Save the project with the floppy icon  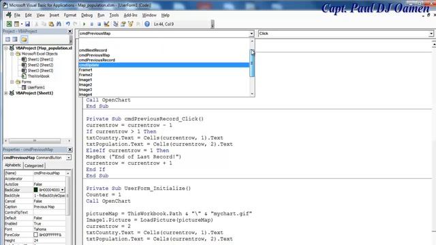click(x=27, y=24)
